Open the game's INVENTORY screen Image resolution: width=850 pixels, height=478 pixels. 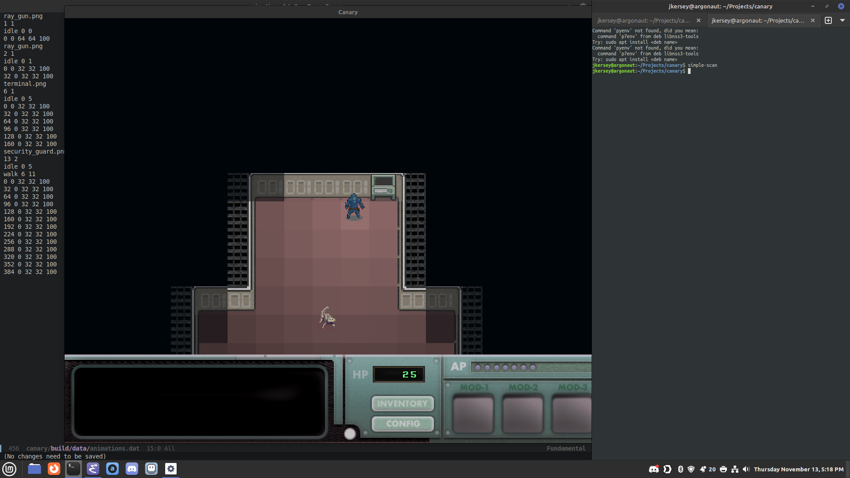click(402, 403)
